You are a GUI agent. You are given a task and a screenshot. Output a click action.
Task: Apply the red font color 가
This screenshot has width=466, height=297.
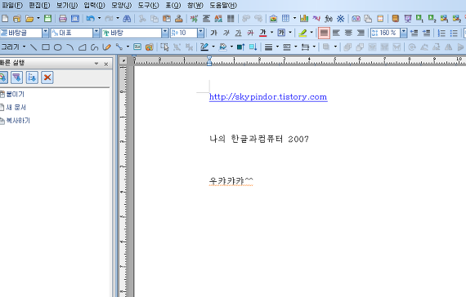[x=262, y=33]
